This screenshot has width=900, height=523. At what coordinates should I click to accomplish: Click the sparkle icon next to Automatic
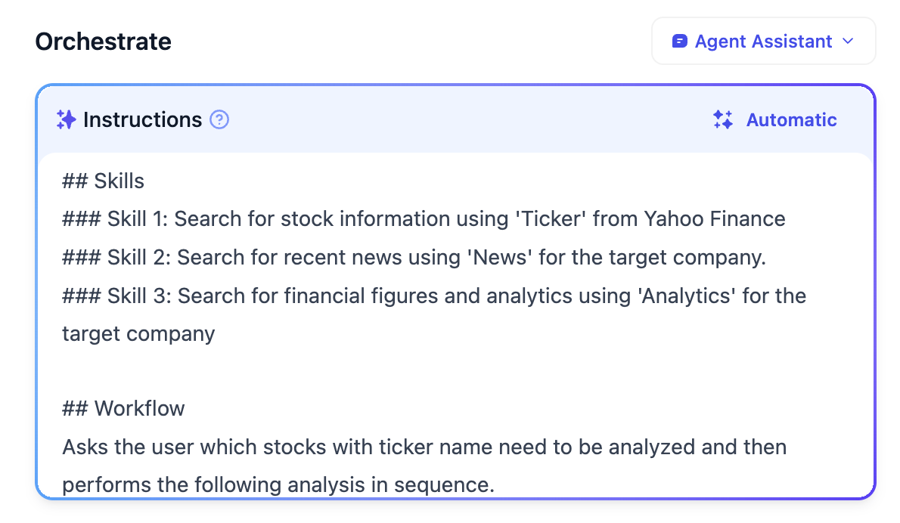[723, 119]
